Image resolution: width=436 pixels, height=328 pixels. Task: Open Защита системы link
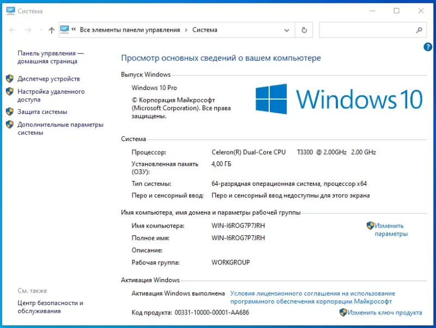coord(43,112)
